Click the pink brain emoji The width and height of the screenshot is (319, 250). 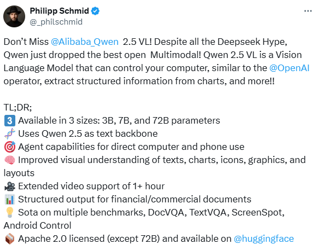click(x=10, y=160)
